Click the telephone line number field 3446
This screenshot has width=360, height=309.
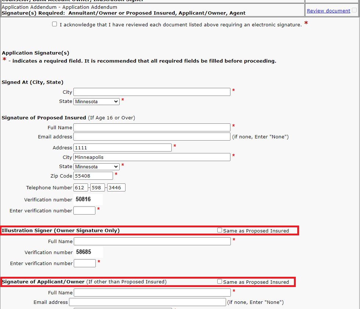click(x=116, y=187)
